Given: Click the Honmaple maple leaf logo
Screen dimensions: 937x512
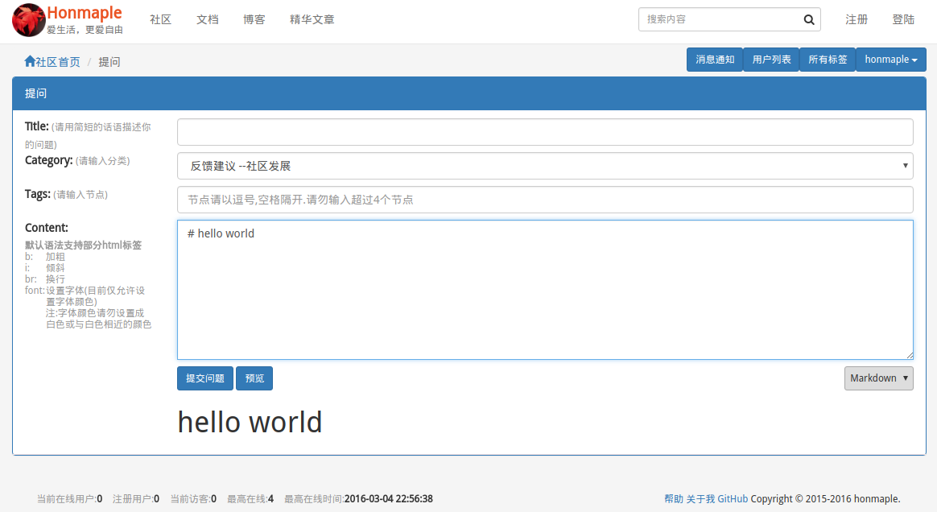Looking at the screenshot, I should tap(29, 19).
